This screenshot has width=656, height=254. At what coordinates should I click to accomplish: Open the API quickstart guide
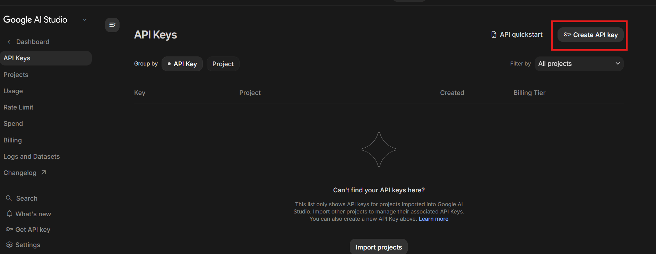click(517, 35)
